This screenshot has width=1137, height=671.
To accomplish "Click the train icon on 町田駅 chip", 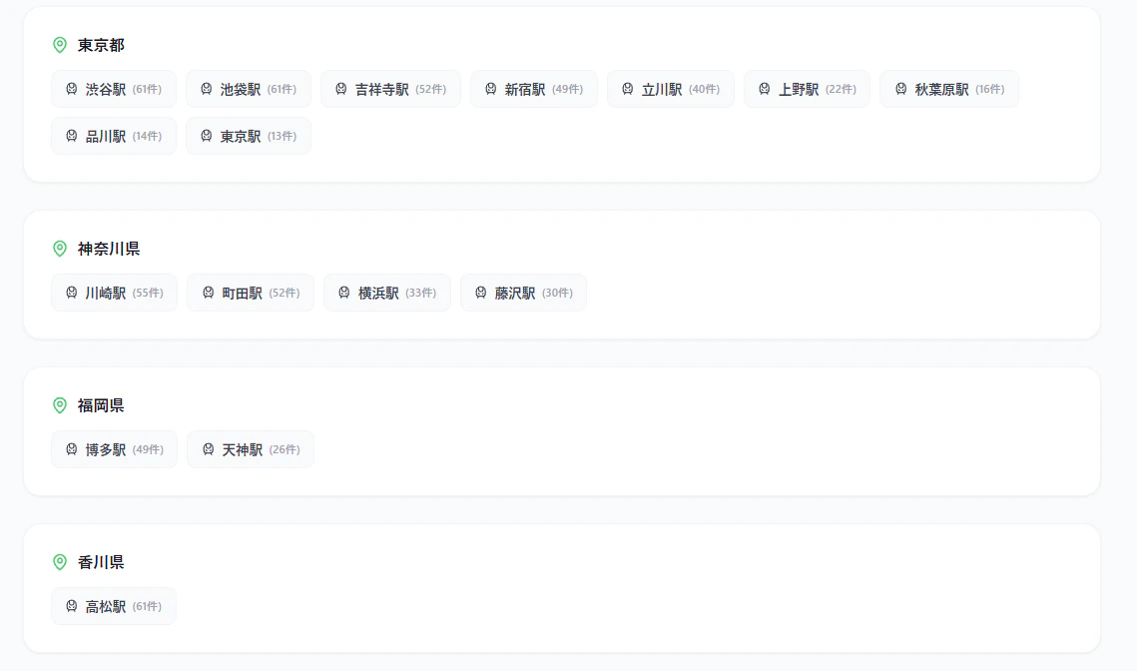I will click(208, 293).
